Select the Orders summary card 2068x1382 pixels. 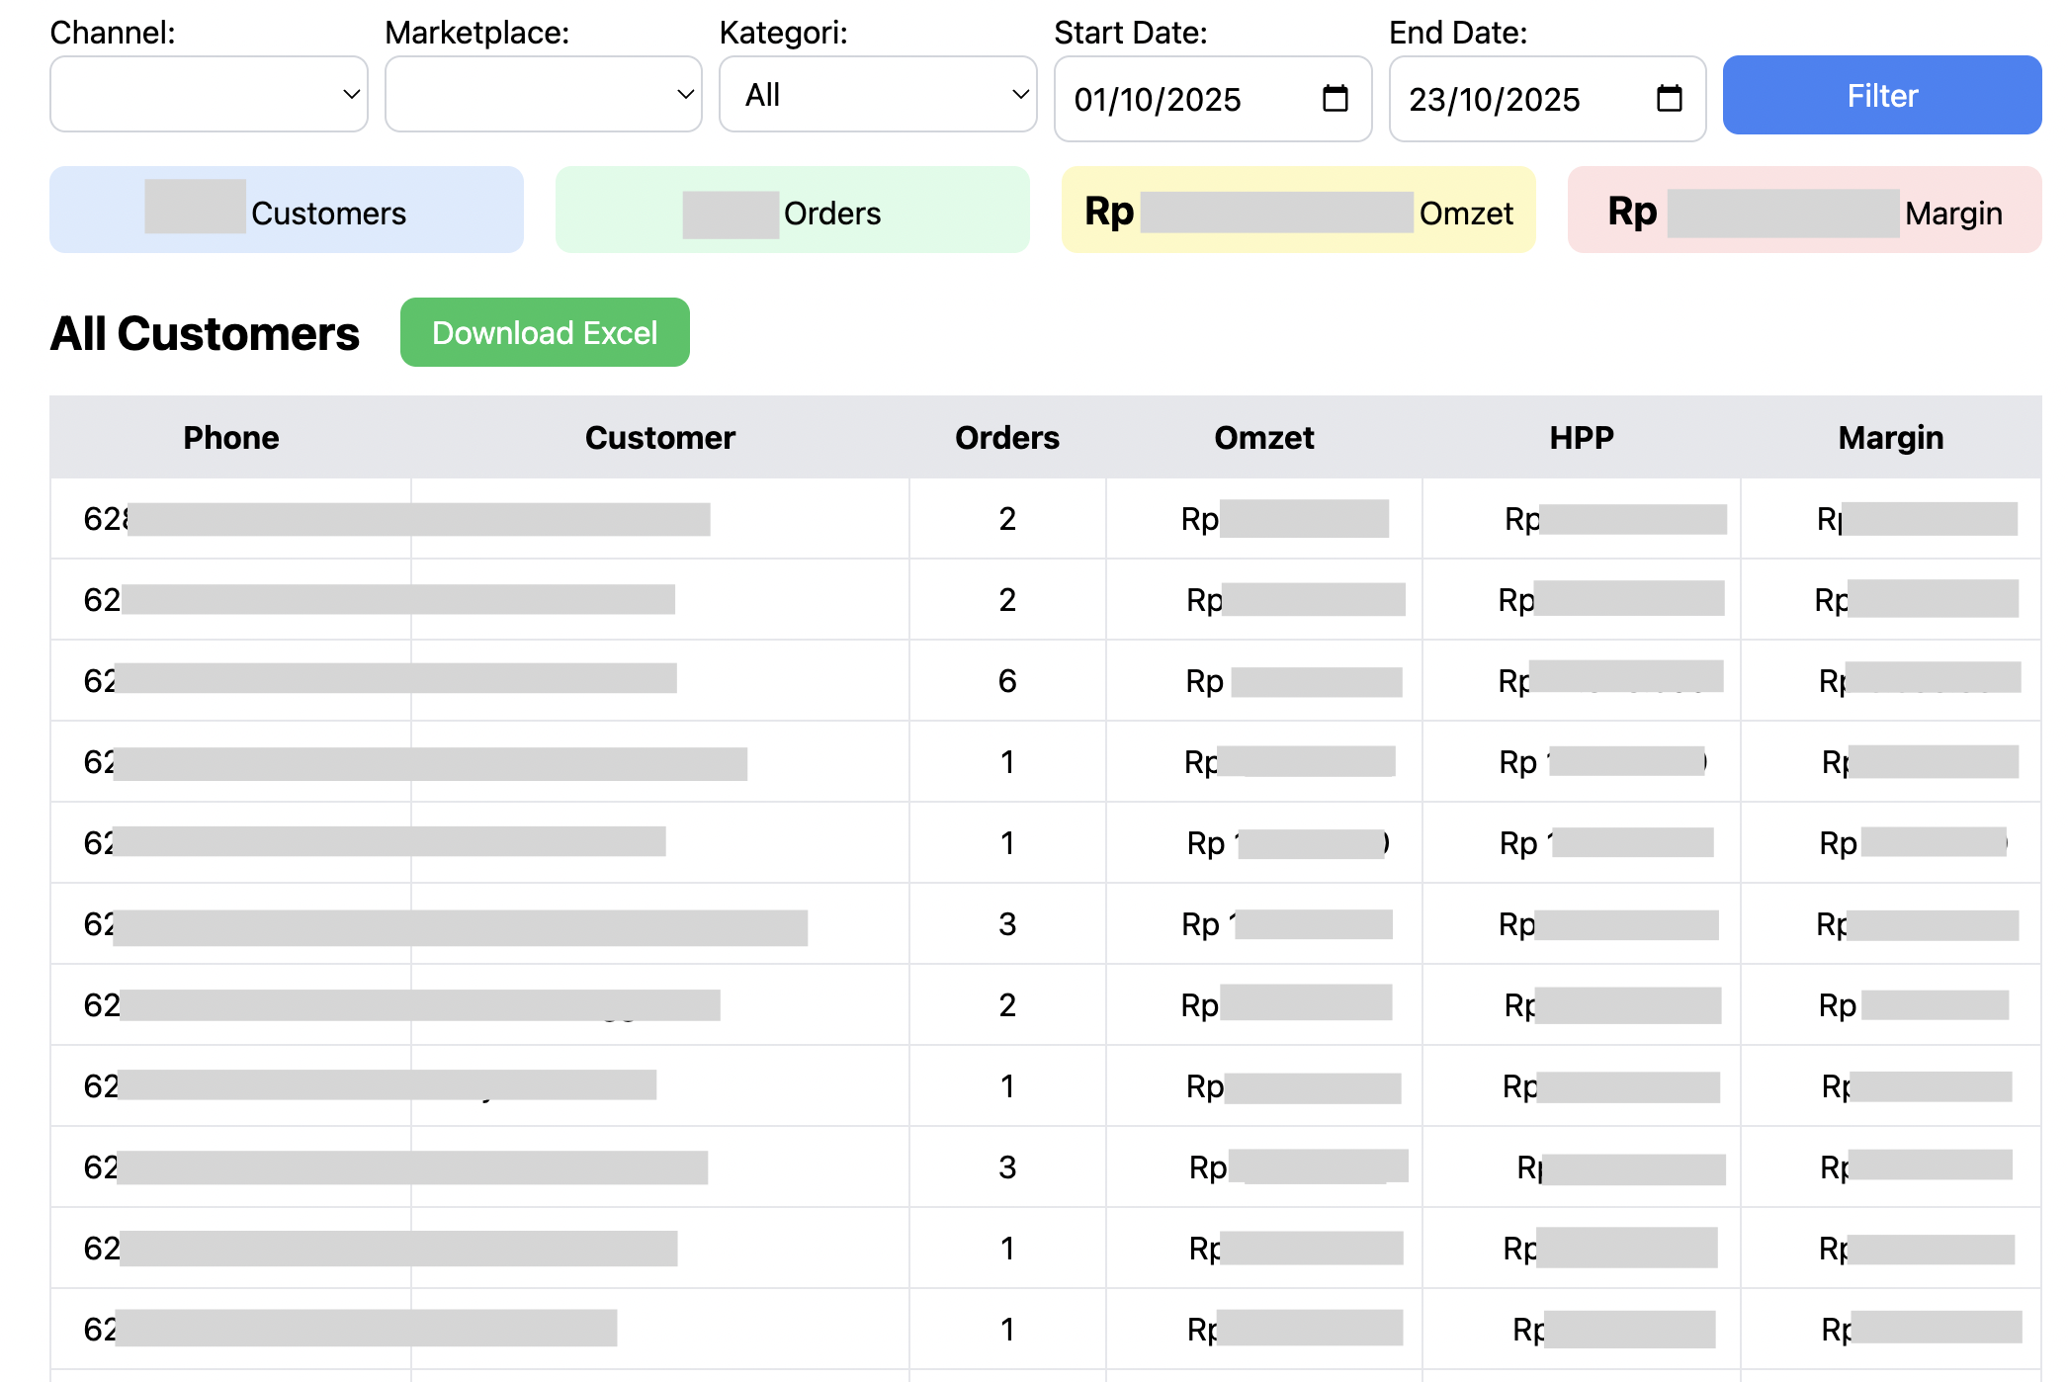point(792,210)
